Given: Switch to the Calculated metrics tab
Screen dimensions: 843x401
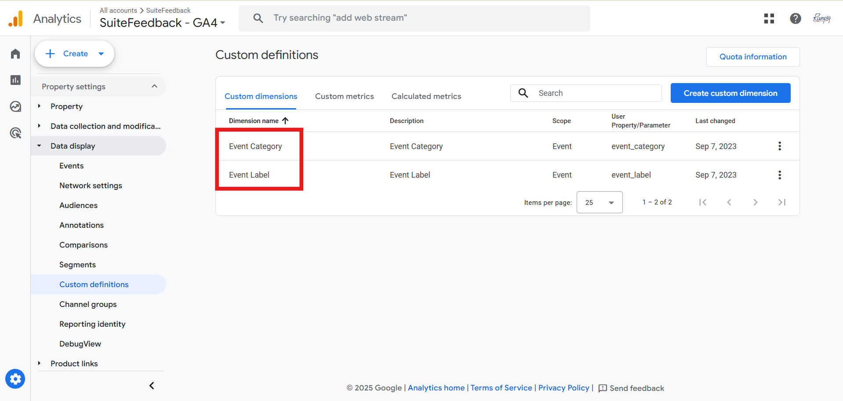Looking at the screenshot, I should 426,96.
